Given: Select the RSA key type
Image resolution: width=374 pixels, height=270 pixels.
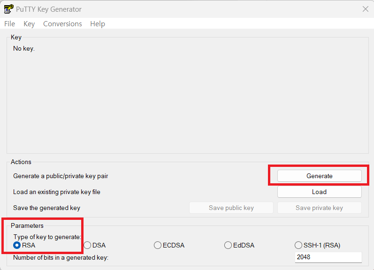Looking at the screenshot, I should pos(24,245).
